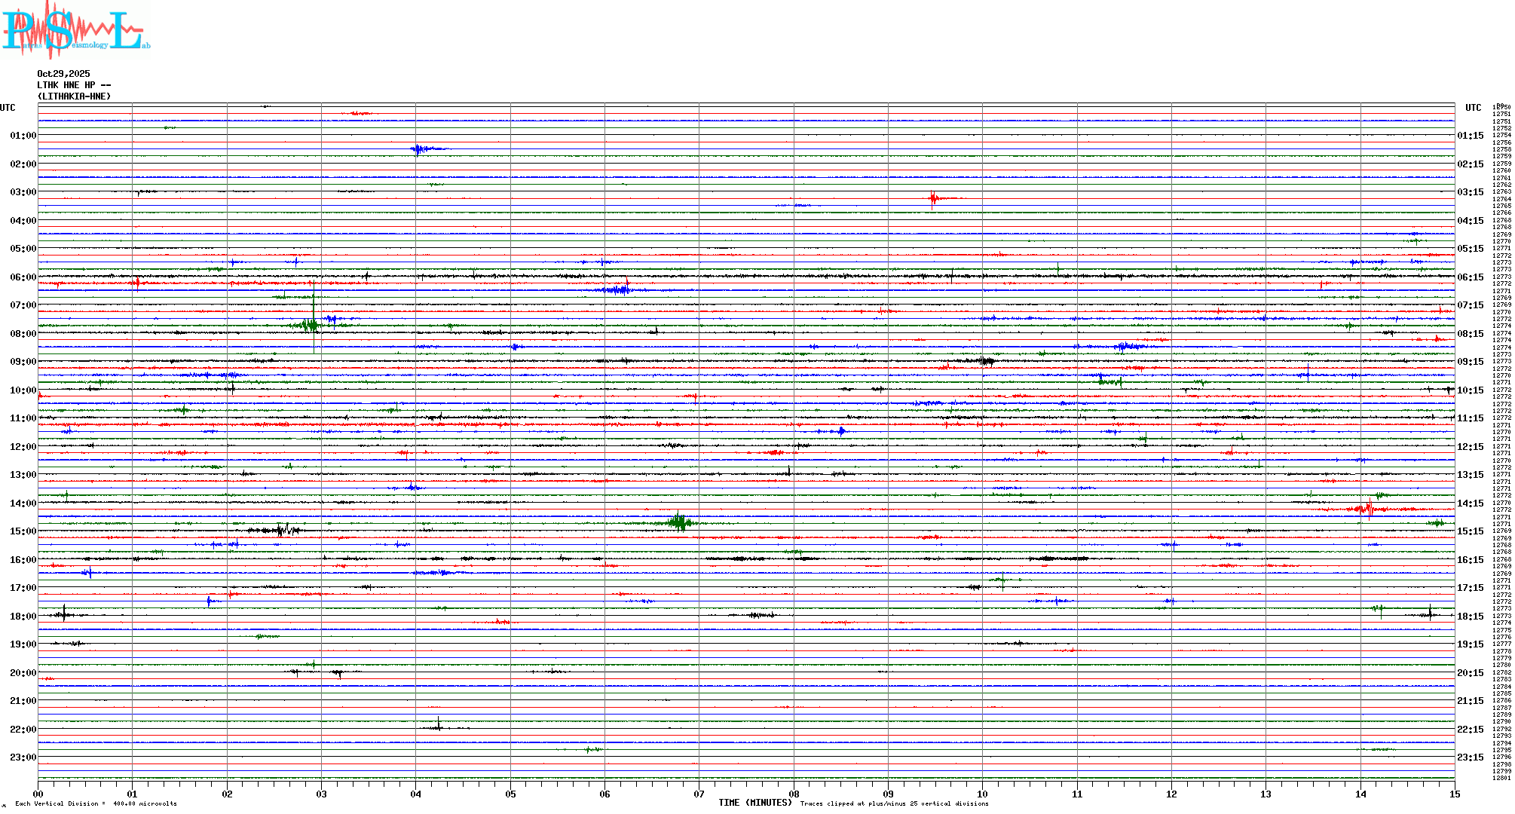This screenshot has width=1515, height=814.
Task: Click the PSL seismology lab logo
Action: [75, 30]
